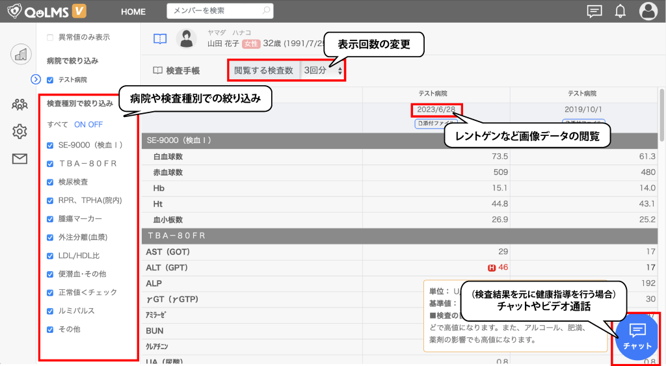Turn all test filters ON
The height and width of the screenshot is (366, 666).
pos(81,124)
